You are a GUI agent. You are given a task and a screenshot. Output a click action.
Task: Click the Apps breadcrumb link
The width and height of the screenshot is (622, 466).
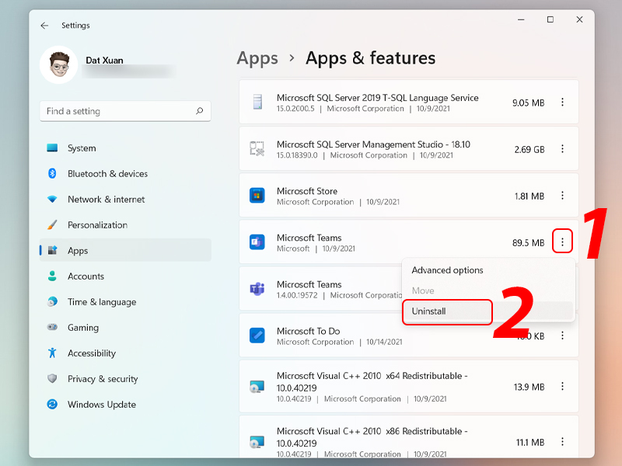(x=257, y=58)
